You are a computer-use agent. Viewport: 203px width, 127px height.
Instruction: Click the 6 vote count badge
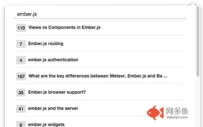21,124
